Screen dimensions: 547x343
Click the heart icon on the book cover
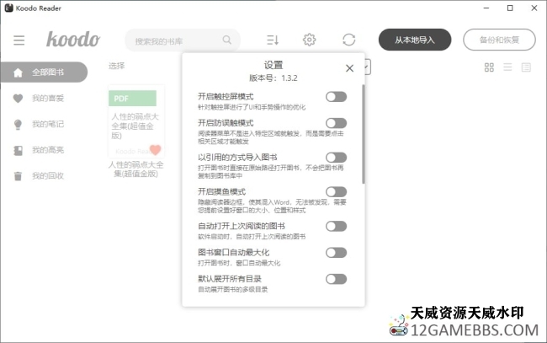155,150
